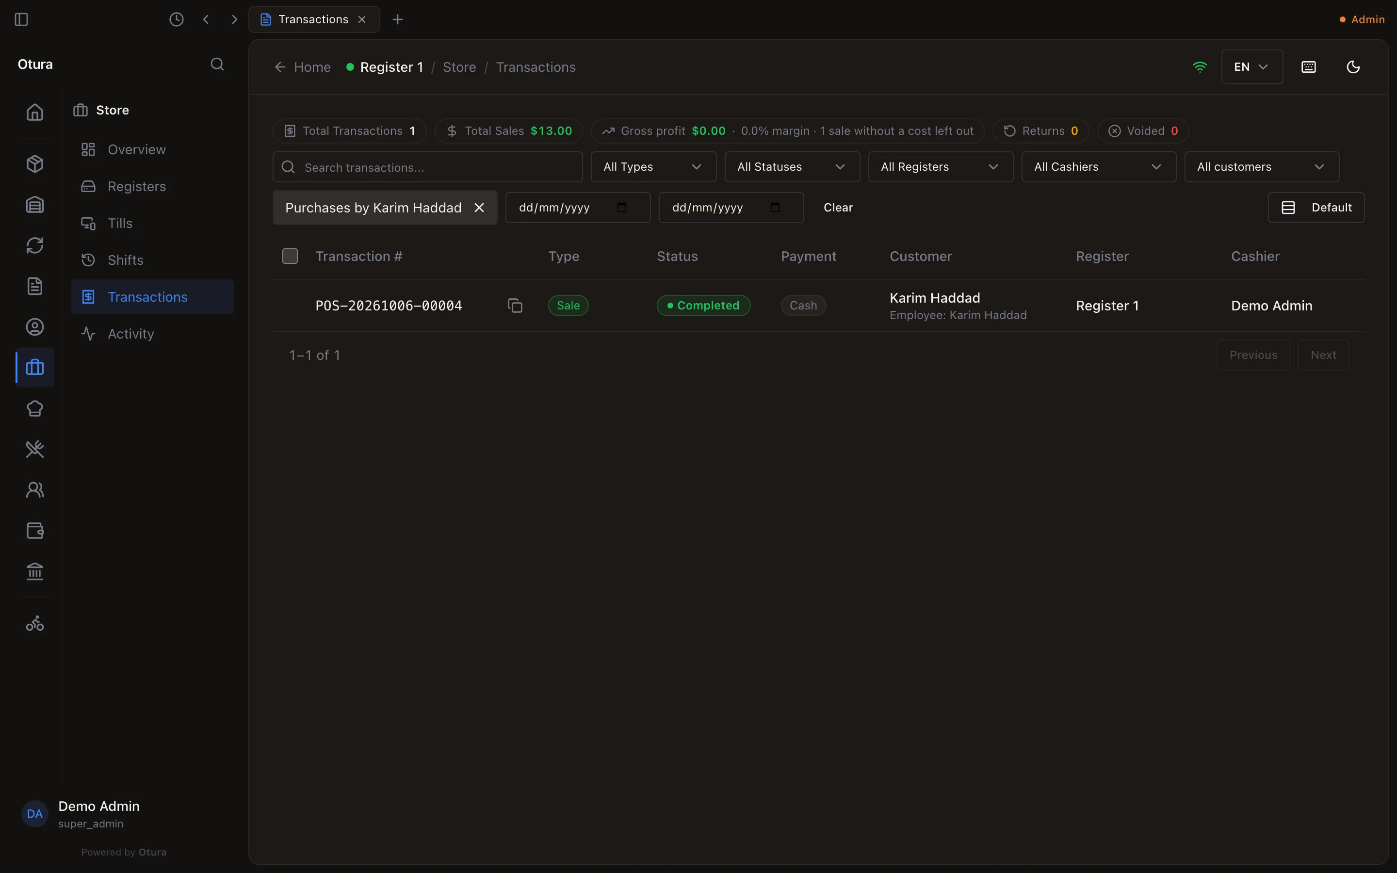Click the Default view button
The height and width of the screenshot is (873, 1397).
1316,207
